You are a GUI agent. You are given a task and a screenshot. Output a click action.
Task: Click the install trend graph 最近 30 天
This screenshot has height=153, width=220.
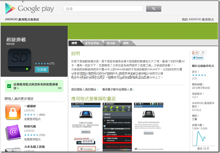tap(203, 138)
